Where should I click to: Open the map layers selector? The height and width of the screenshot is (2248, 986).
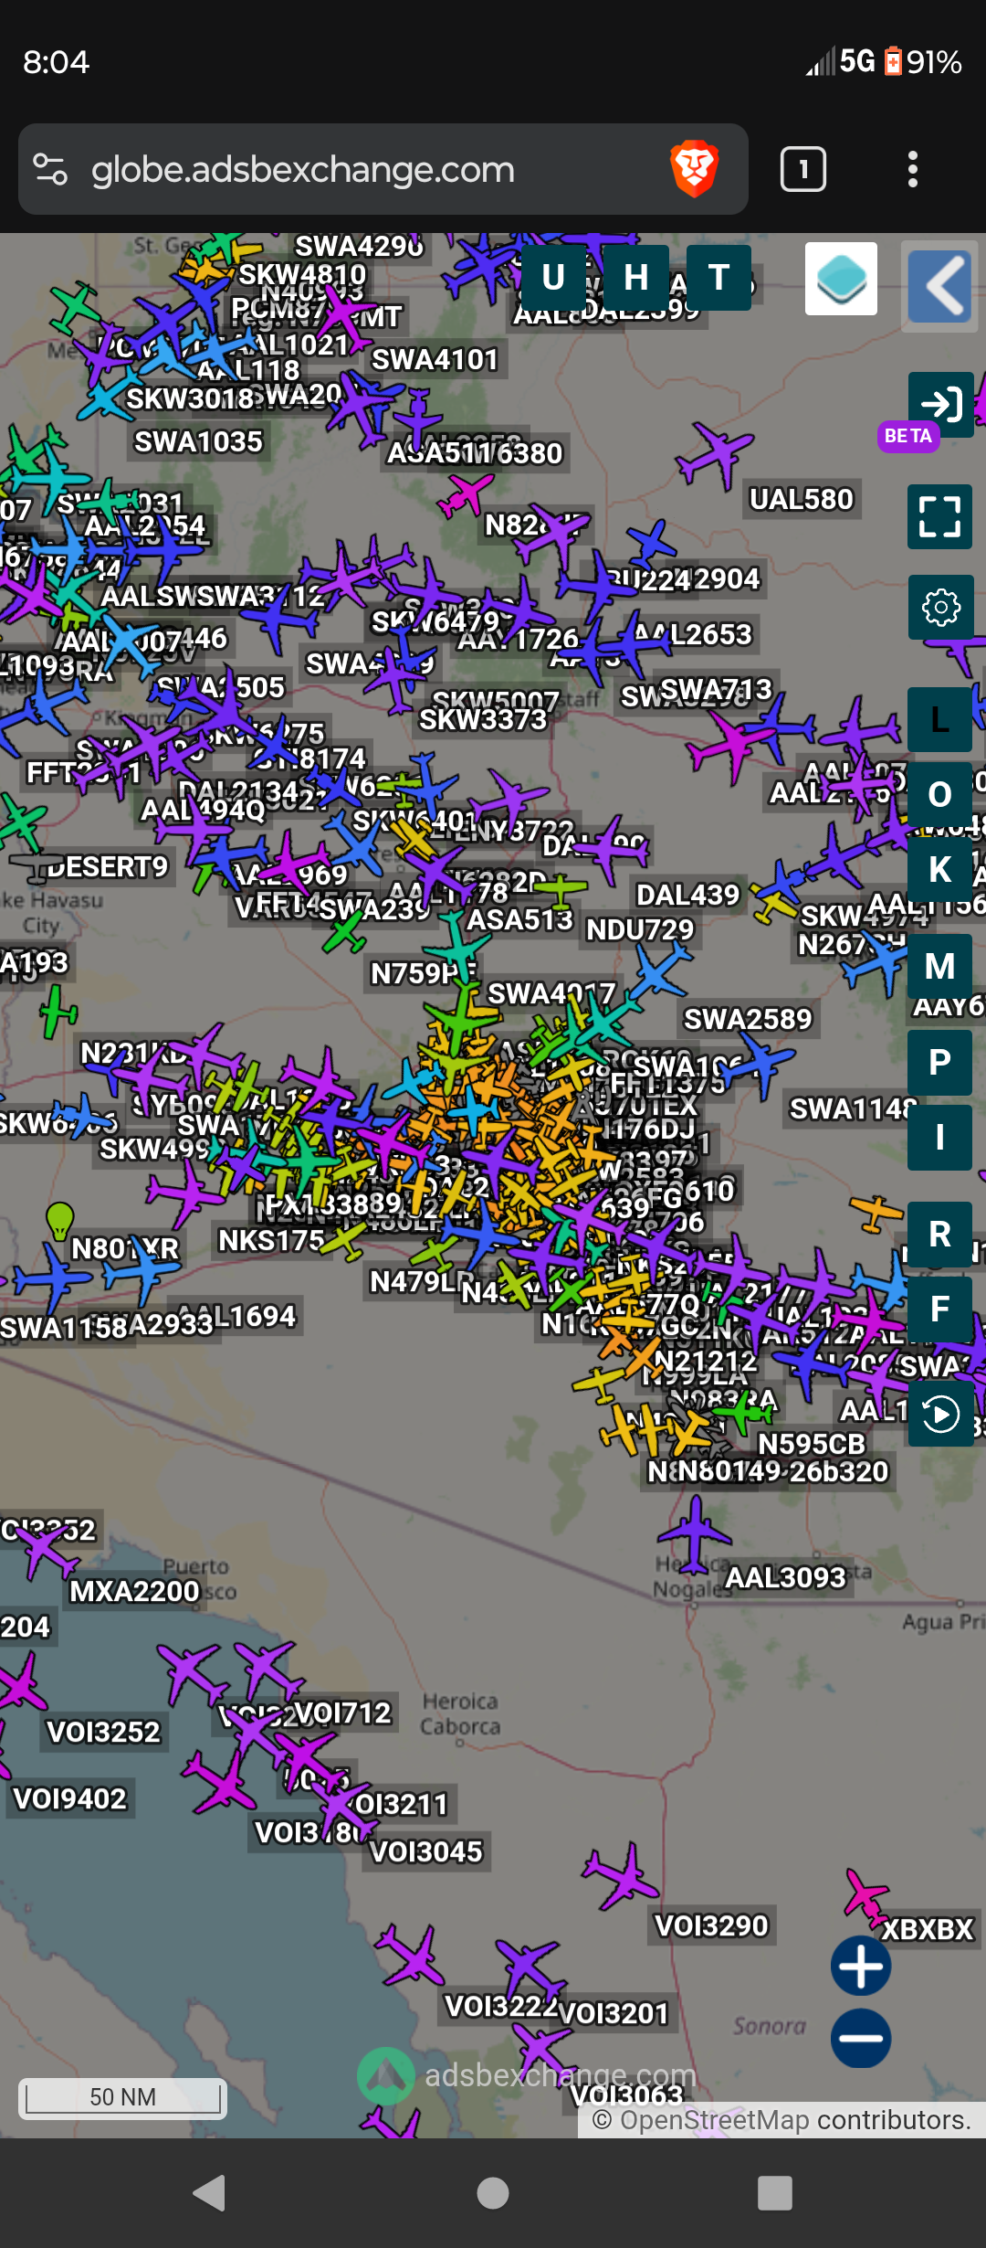[841, 279]
